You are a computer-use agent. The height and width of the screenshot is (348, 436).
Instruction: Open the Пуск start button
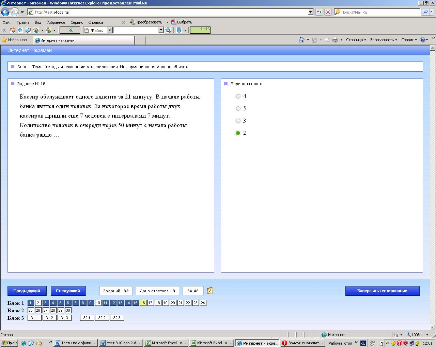9,343
